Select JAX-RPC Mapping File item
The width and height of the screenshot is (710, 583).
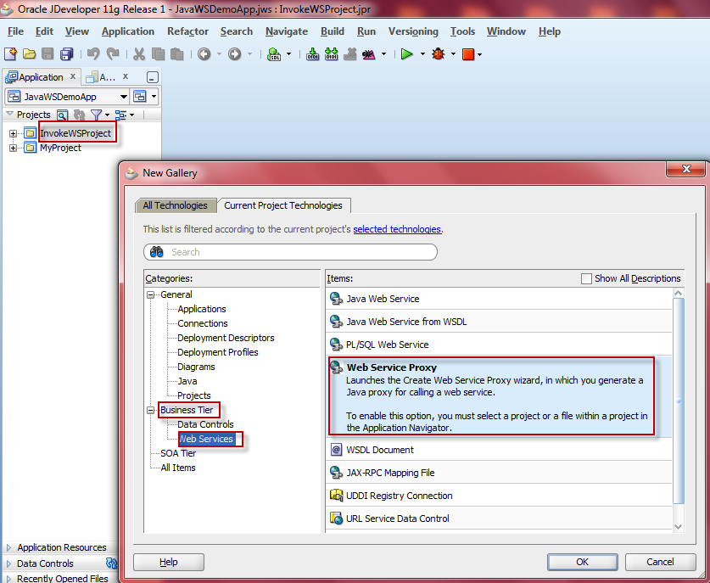tap(498, 473)
